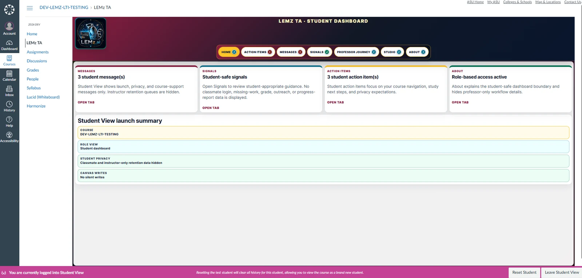
Task: Click the checkmark badge on SIGNALS tab
Action: [327, 52]
